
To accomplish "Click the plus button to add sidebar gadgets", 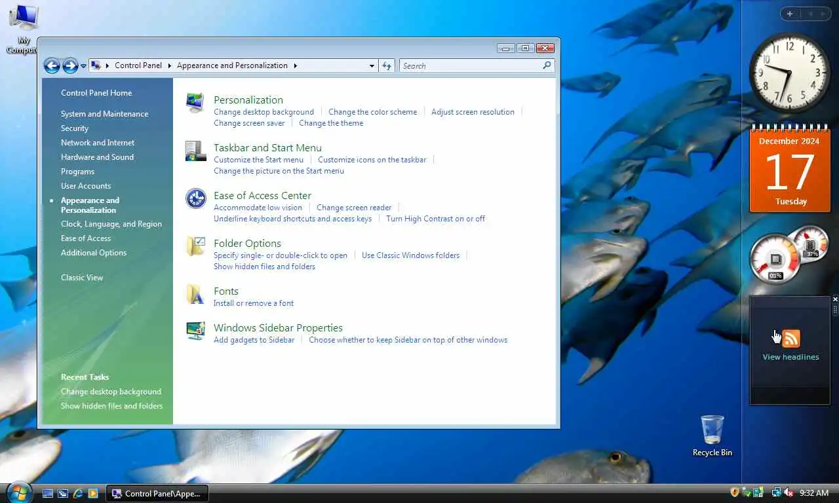I will (790, 14).
